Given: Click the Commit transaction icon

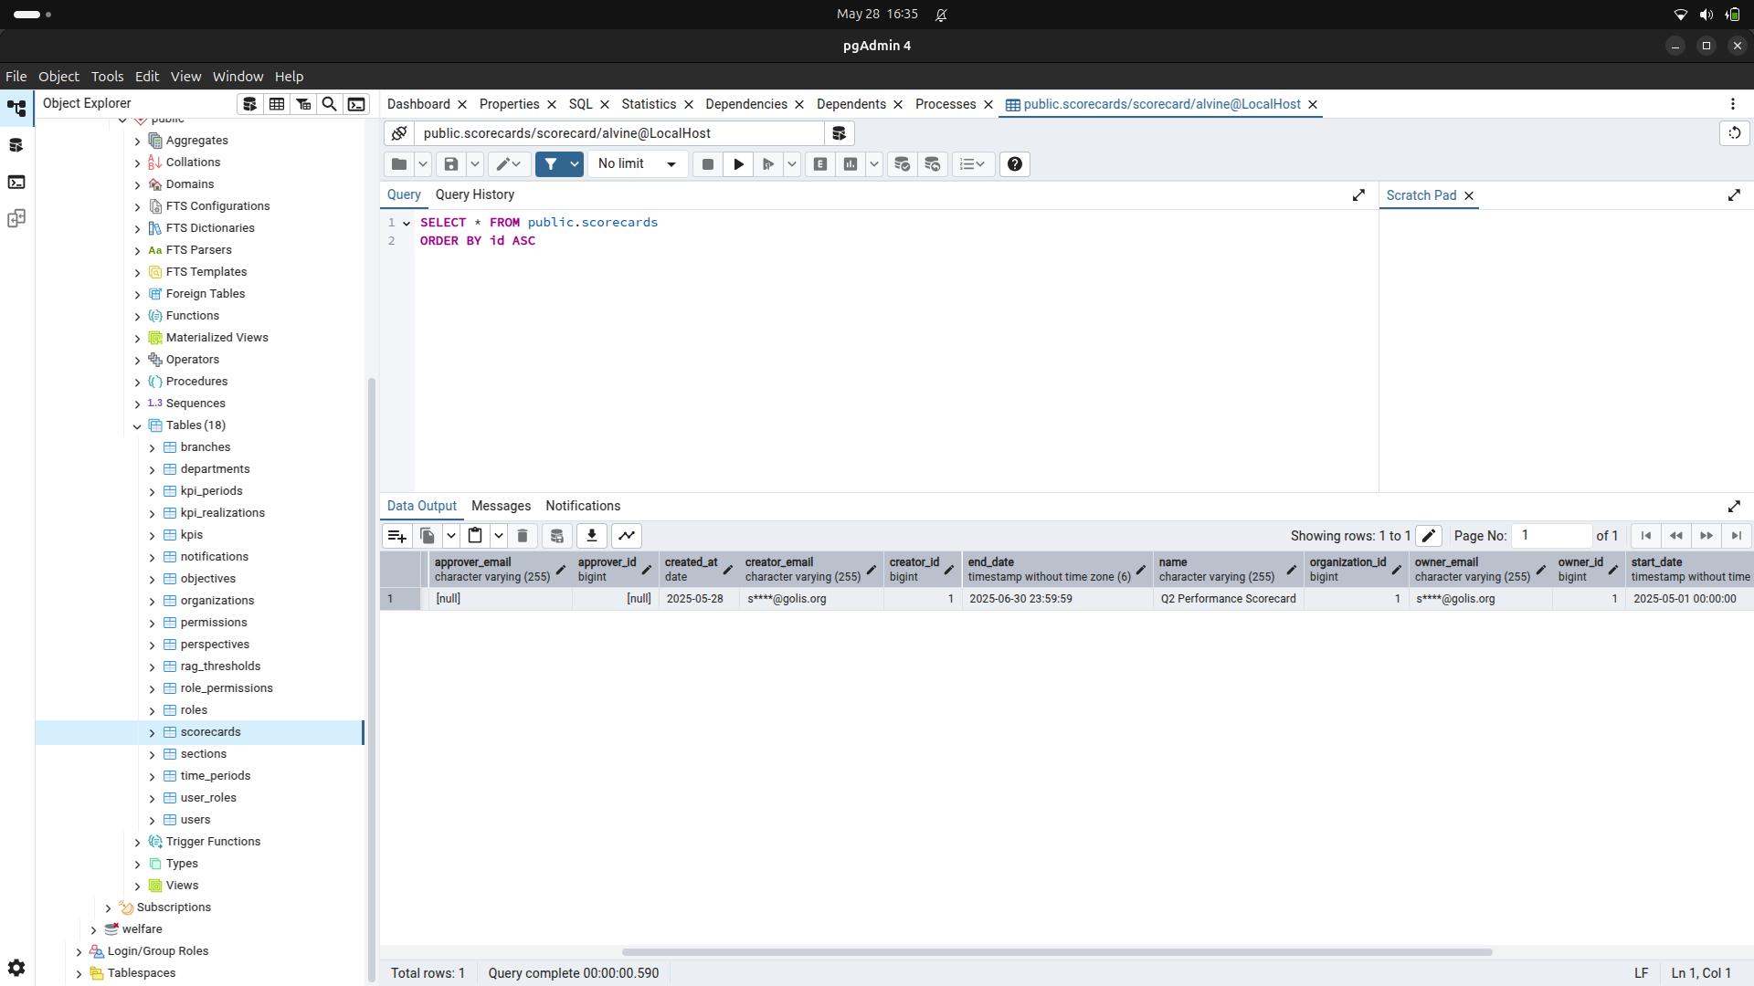Looking at the screenshot, I should tap(902, 164).
